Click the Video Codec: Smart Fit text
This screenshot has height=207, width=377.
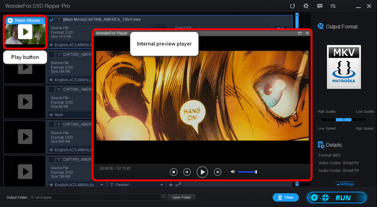click(339, 163)
